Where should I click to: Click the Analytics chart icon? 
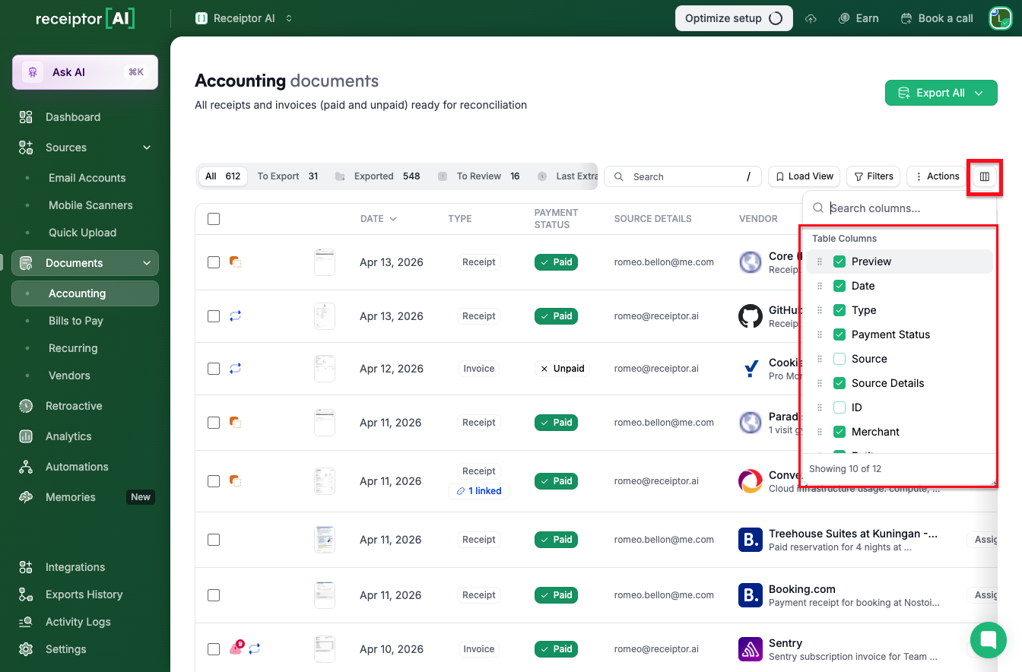[26, 436]
